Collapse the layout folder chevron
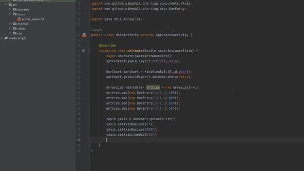 10,14
